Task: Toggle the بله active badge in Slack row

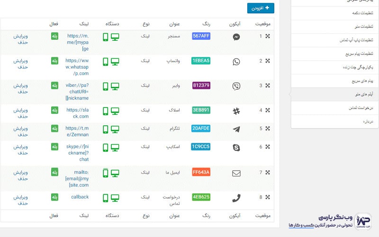Action: (x=54, y=110)
